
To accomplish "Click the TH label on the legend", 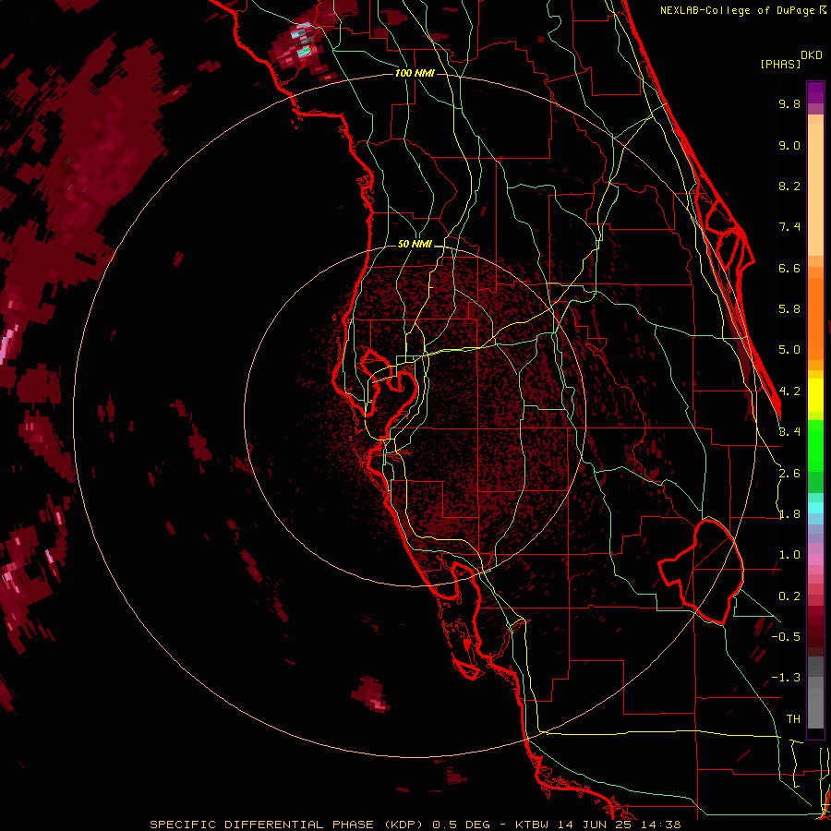I will (793, 719).
